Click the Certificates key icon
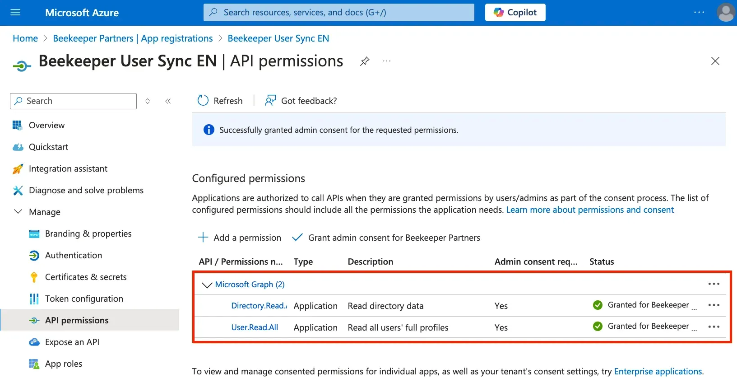737x378 pixels. coord(34,277)
